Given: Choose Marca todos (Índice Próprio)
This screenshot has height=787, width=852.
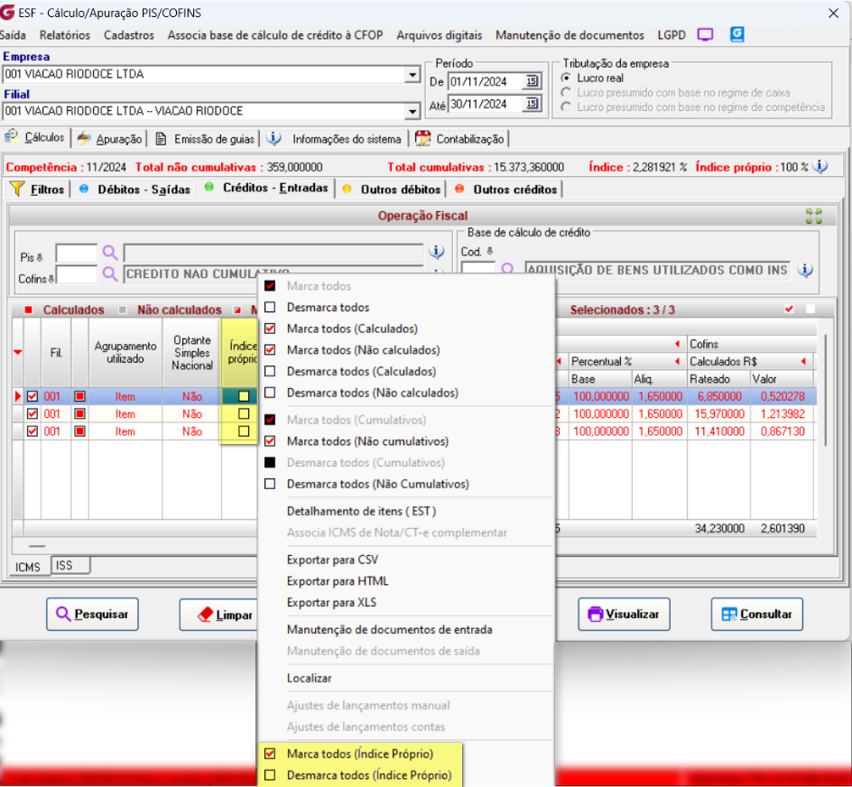Looking at the screenshot, I should pyautogui.click(x=360, y=754).
